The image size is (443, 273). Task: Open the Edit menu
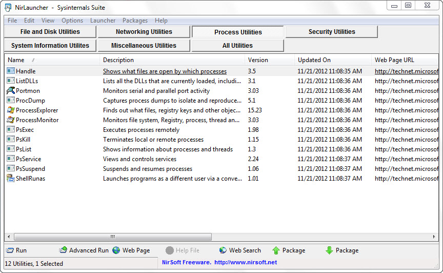click(x=29, y=21)
